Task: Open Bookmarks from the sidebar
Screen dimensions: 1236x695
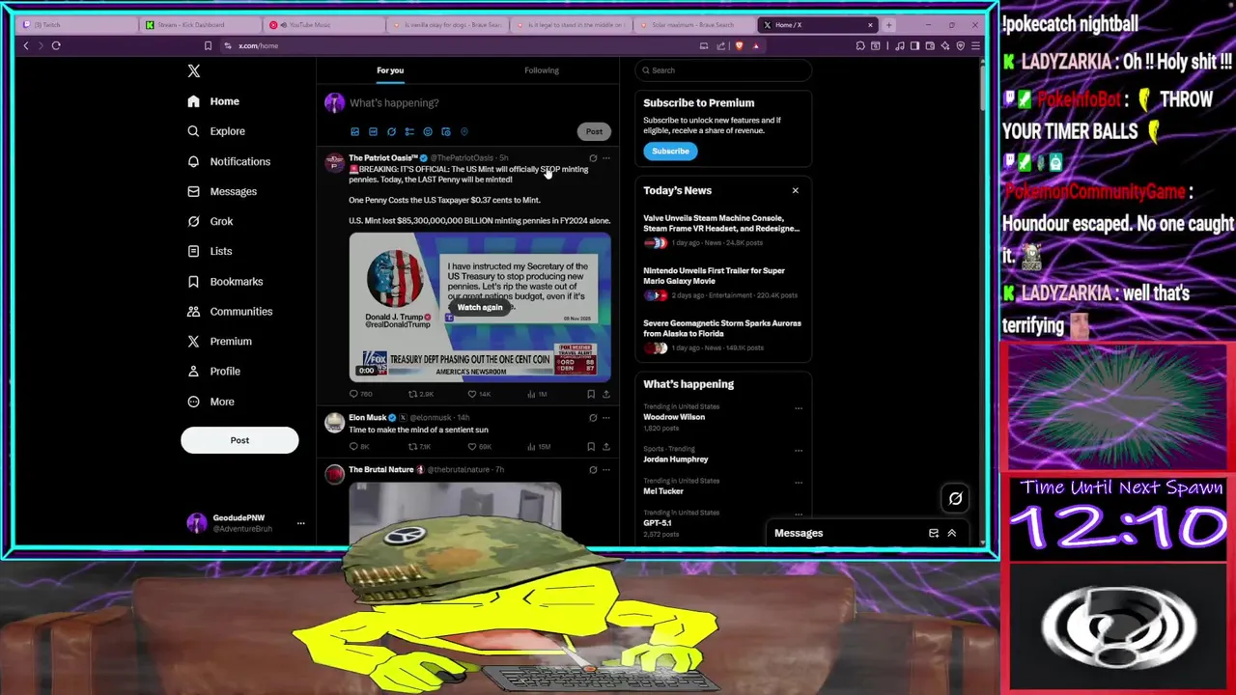Action: (225, 281)
